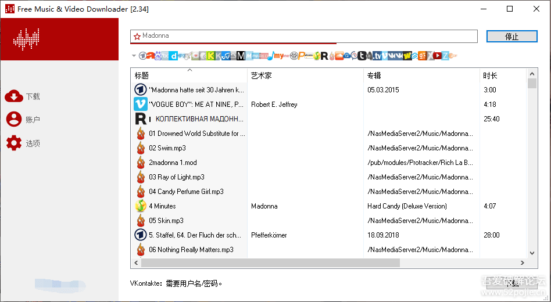Click the SoundCloud source icon
551x302 pixels.
click(339, 56)
